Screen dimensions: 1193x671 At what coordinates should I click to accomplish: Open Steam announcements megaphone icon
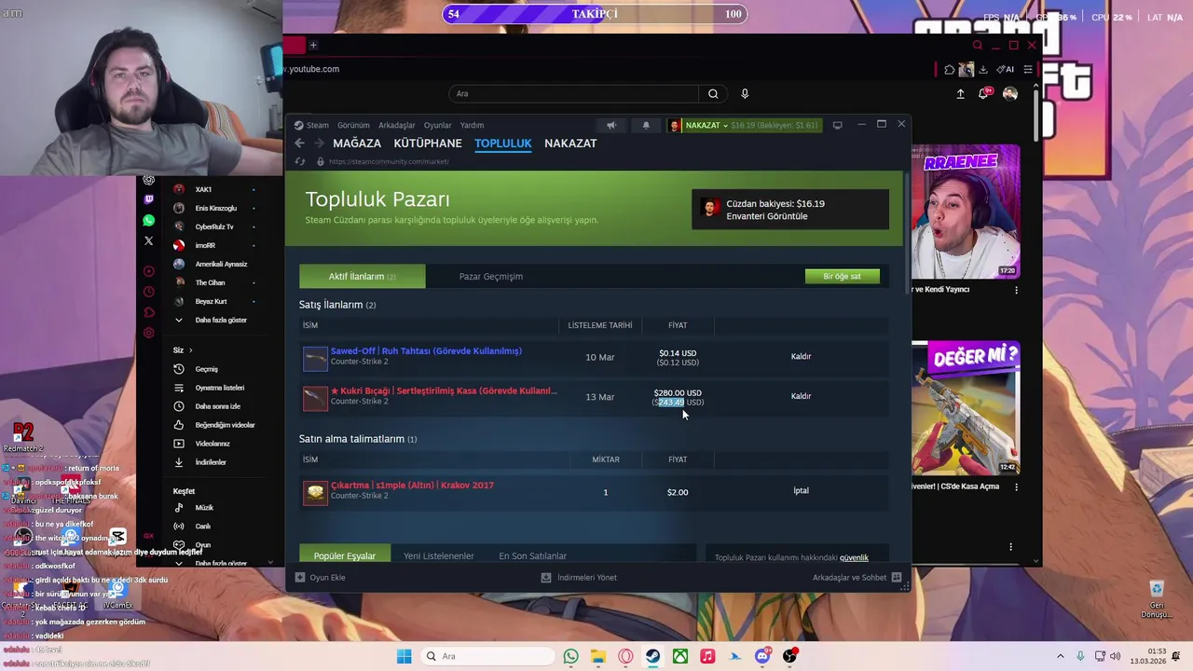611,125
